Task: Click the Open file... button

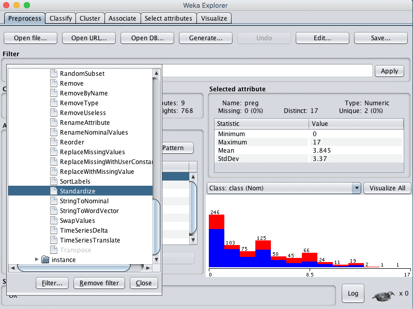Action: [30, 38]
